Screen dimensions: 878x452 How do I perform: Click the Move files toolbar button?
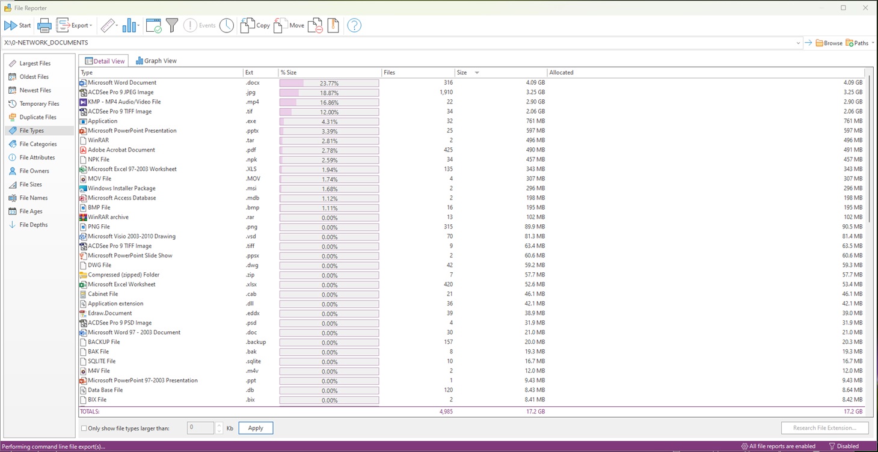pyautogui.click(x=289, y=25)
